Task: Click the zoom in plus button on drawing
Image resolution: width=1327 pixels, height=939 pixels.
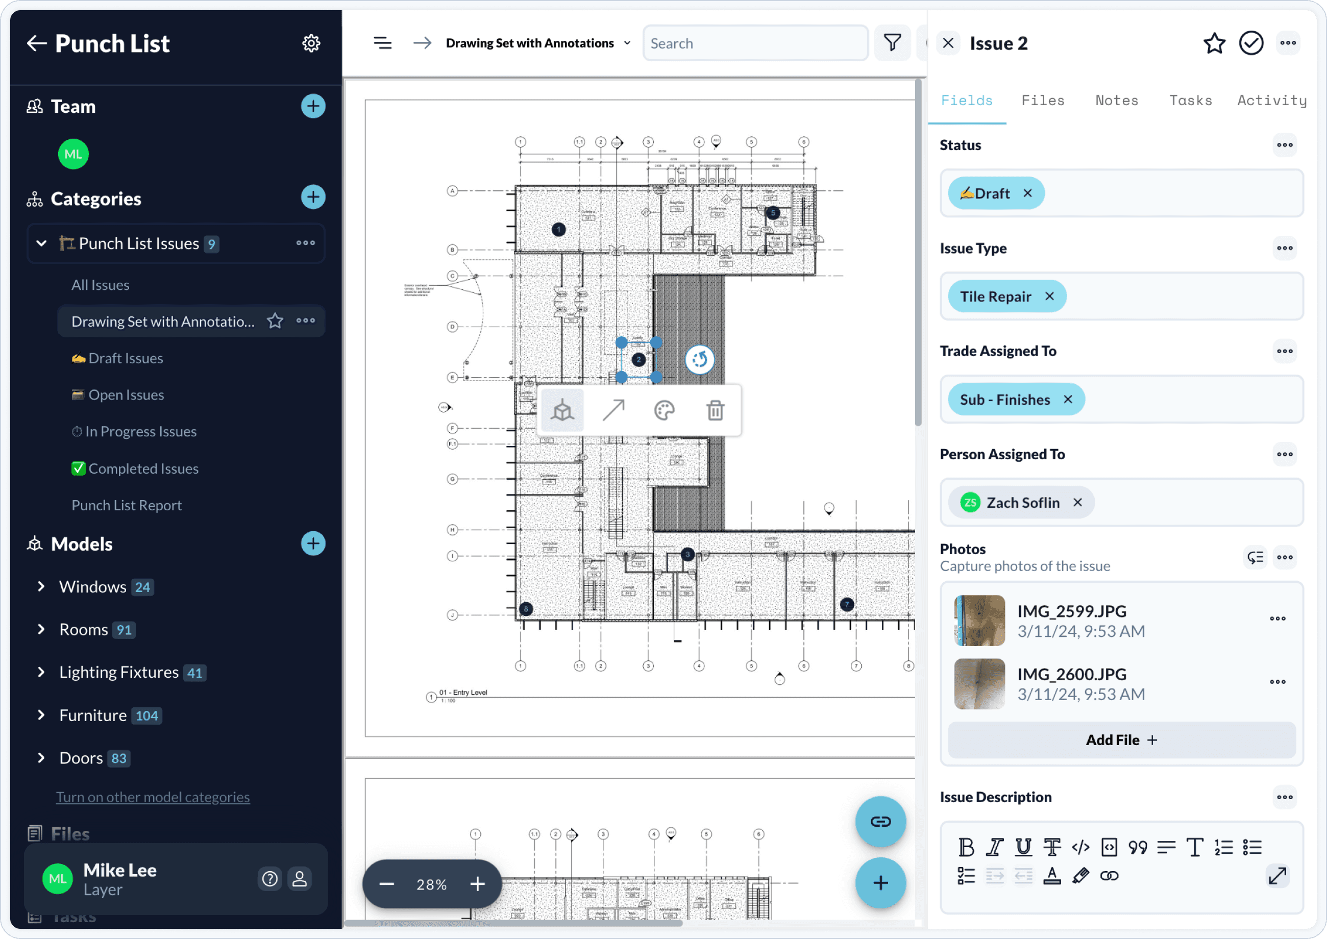Action: [478, 884]
